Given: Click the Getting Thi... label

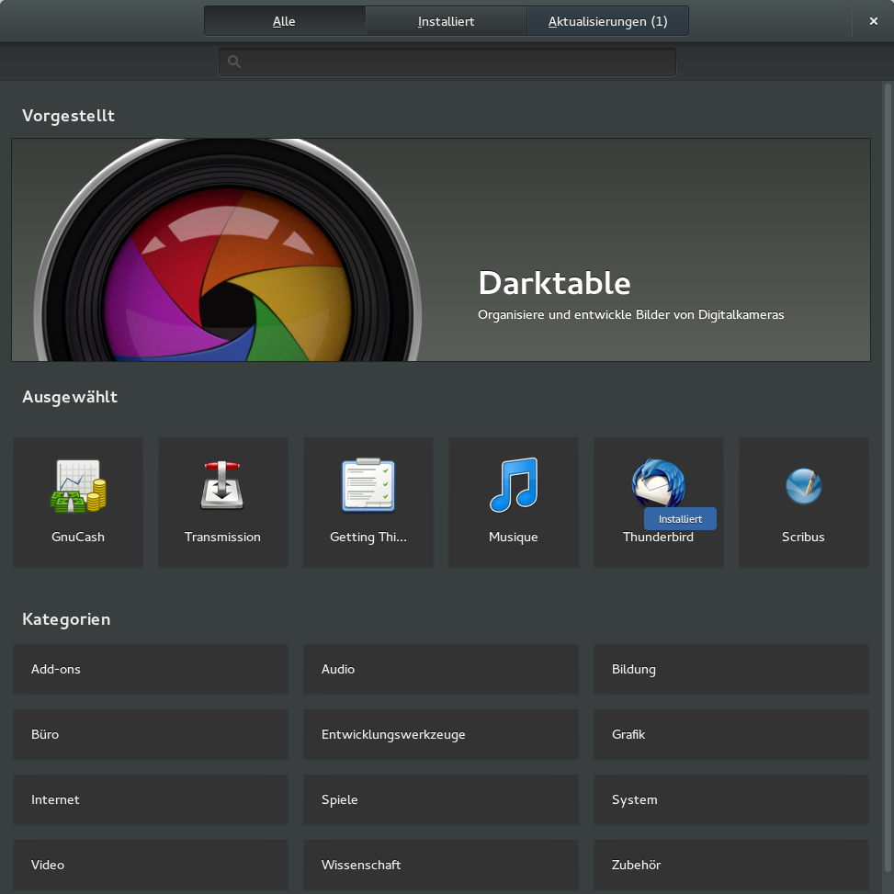Looking at the screenshot, I should pos(368,538).
